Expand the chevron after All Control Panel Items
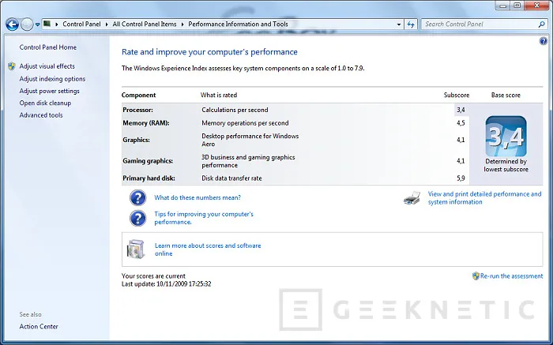Screen dimensions: 553x345 [x=182, y=24]
